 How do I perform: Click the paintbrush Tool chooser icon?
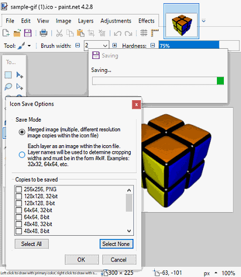pos(21,46)
